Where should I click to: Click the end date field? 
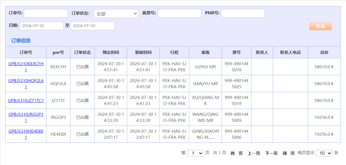93,26
